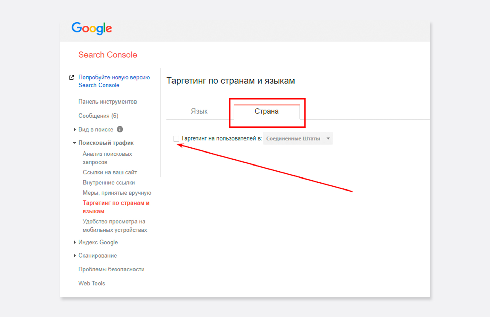Select Меры, принятые вручную
Image resolution: width=490 pixels, height=317 pixels.
[x=117, y=193]
